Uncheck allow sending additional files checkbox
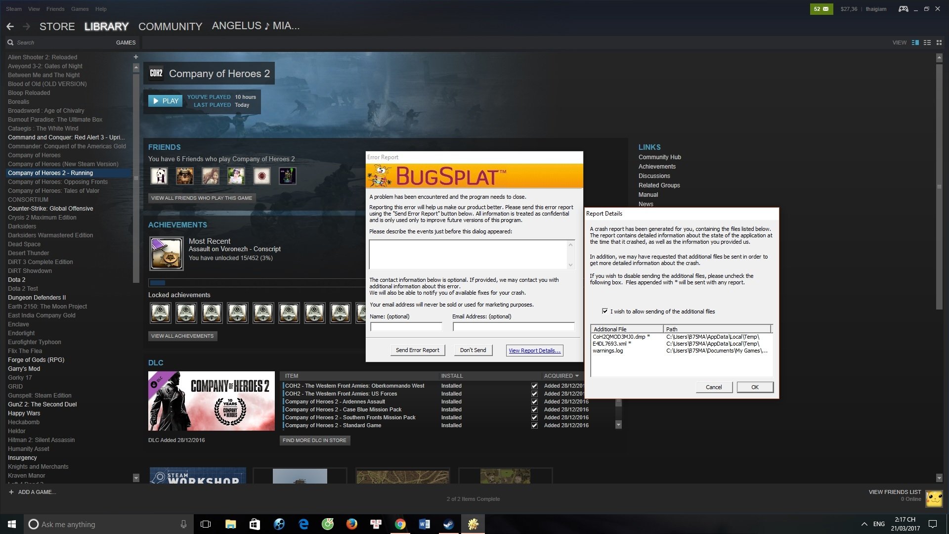This screenshot has width=949, height=534. 604,311
